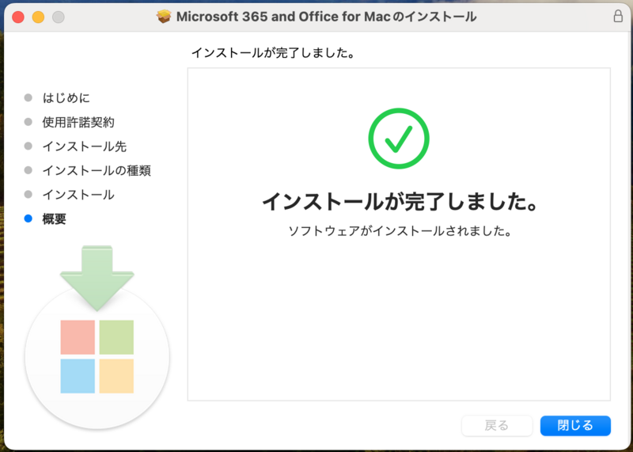This screenshot has height=452, width=633.
Task: Click the green square of Microsoft logo
Action: click(116, 337)
